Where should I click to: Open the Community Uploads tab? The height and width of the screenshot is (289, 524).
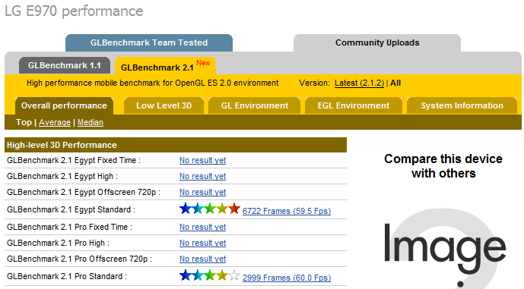(x=377, y=42)
